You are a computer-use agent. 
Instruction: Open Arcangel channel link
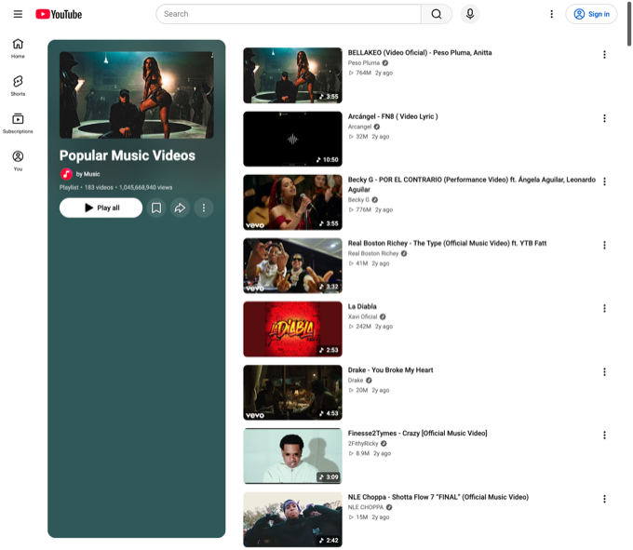point(359,127)
